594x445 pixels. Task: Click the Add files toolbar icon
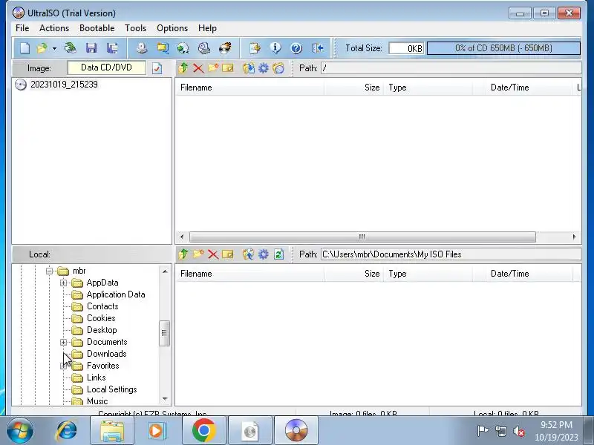[x=255, y=48]
